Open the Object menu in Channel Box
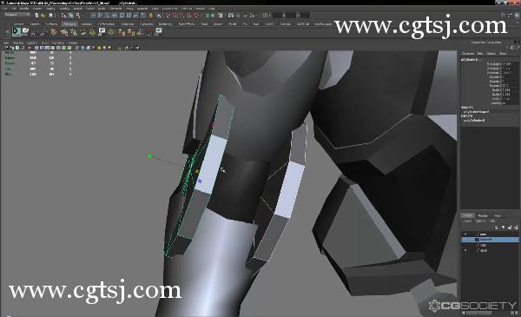 491,54
